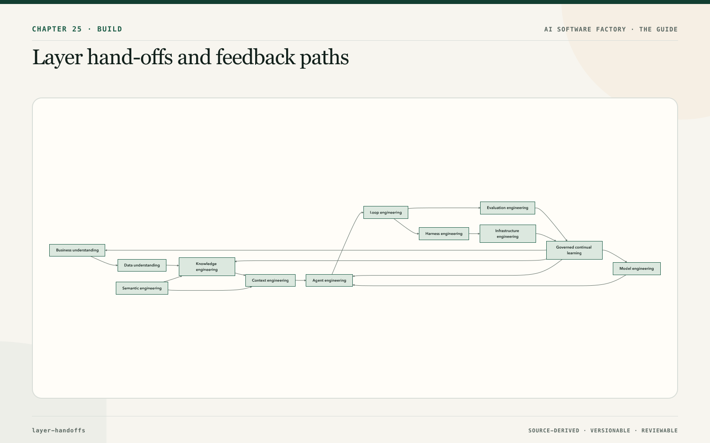Click 'SOURCE-DERIVED · VERSIONABLE · REVIEWABLE' footer text
710x443 pixels.
tap(603, 431)
